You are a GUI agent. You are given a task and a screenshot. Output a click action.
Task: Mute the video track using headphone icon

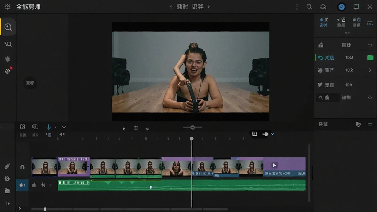[x=22, y=167]
